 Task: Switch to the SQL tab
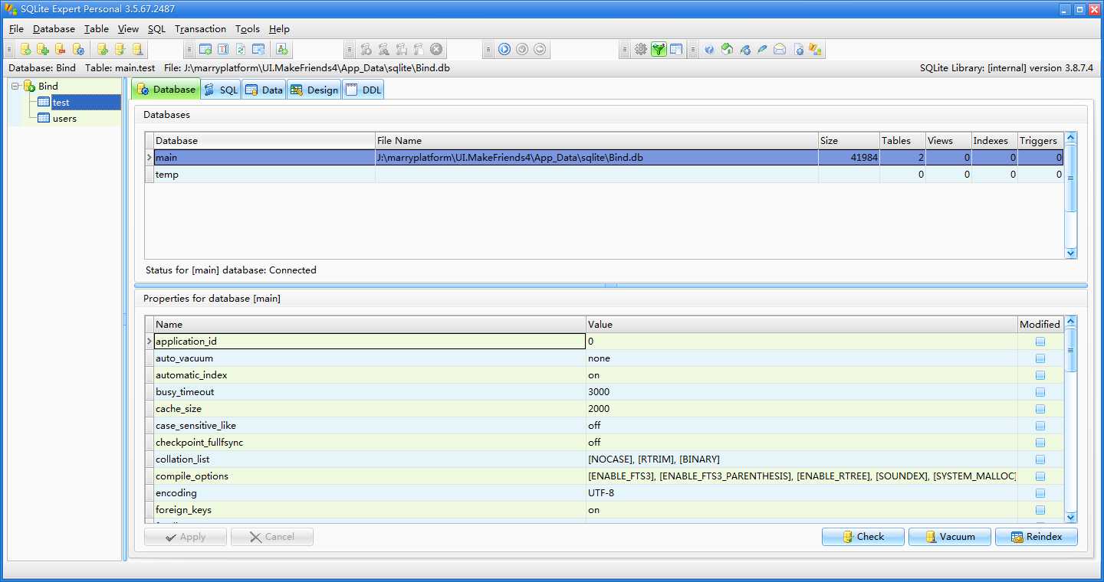(221, 90)
